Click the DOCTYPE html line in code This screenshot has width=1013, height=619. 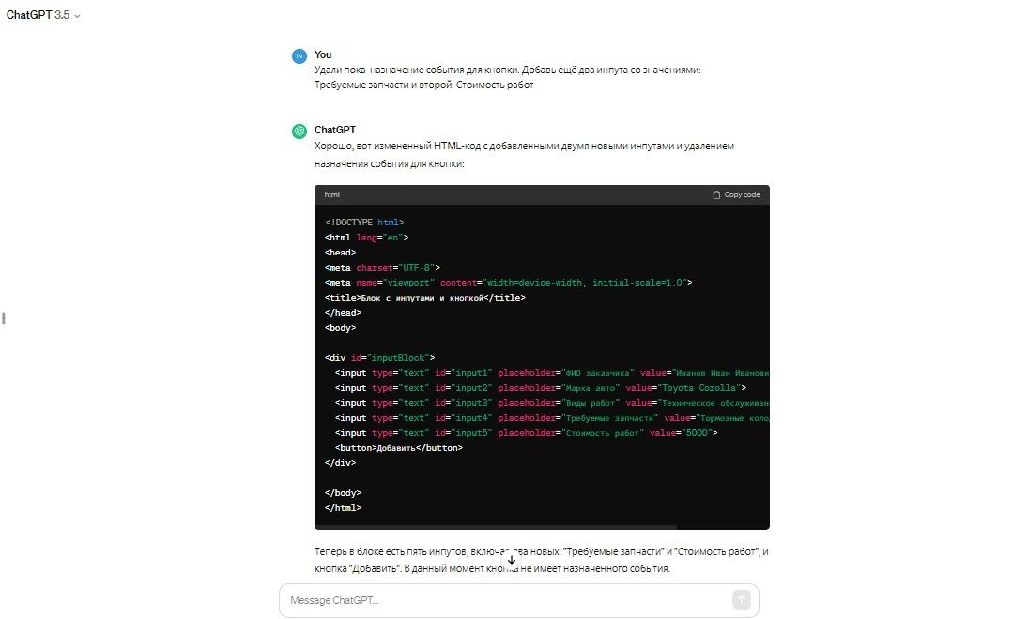[x=364, y=223]
